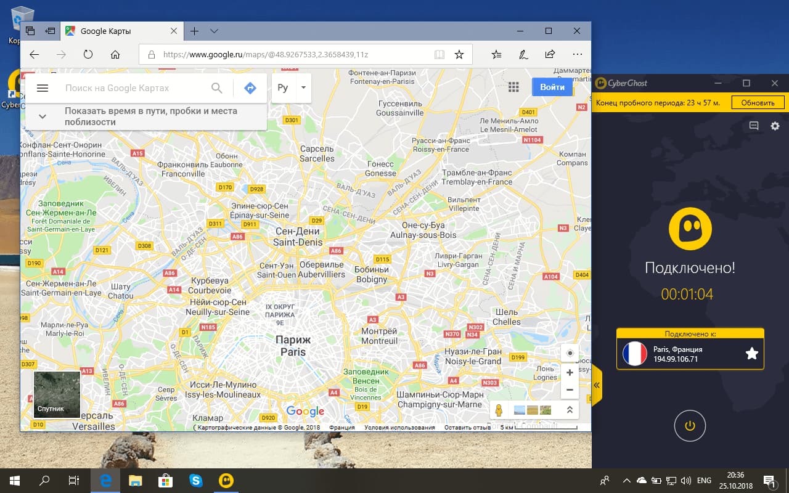Share this page from Edge
Viewport: 789px width, 493px height.
(x=550, y=54)
